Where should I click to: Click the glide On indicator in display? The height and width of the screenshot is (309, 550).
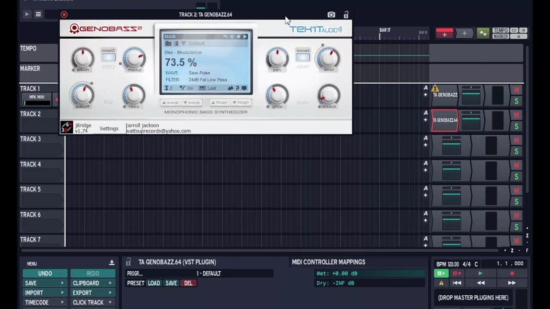[186, 88]
